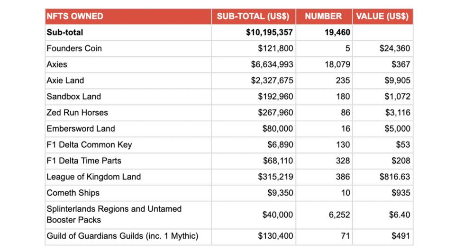The width and height of the screenshot is (455, 251).
Task: Select the Splinterlands number 6,252
Action: click(339, 215)
